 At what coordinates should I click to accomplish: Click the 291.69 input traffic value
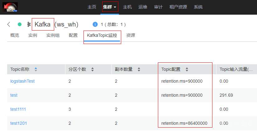tap(226, 95)
